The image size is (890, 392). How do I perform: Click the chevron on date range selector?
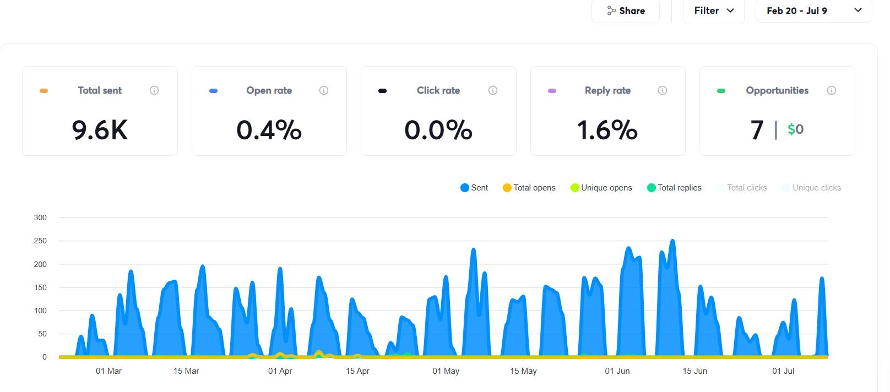click(858, 10)
